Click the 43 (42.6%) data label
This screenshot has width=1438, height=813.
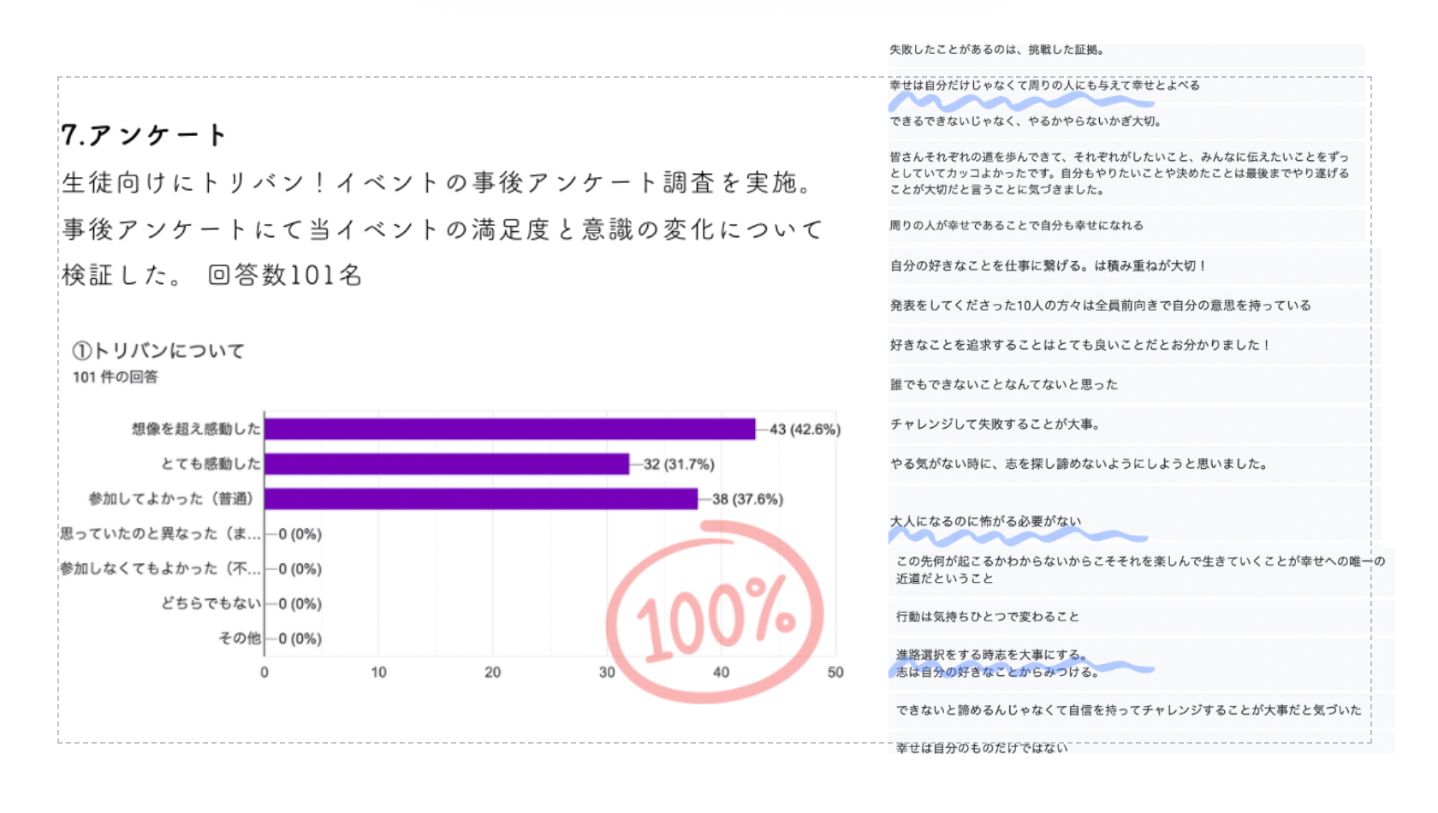[805, 429]
